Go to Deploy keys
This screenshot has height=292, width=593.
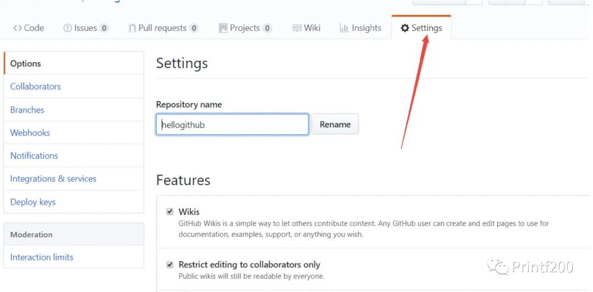click(x=33, y=202)
